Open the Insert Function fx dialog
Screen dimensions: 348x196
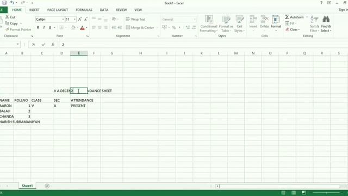tap(53, 45)
